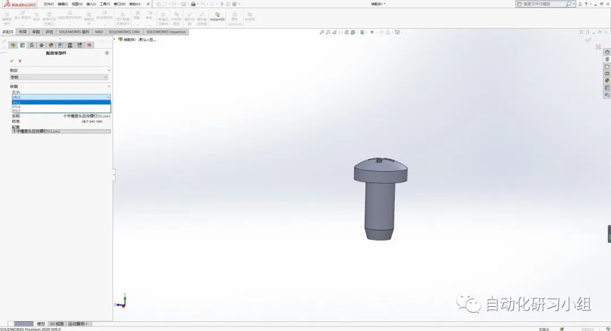
Task: Select ST2.9 from the size list
Action: (61, 107)
